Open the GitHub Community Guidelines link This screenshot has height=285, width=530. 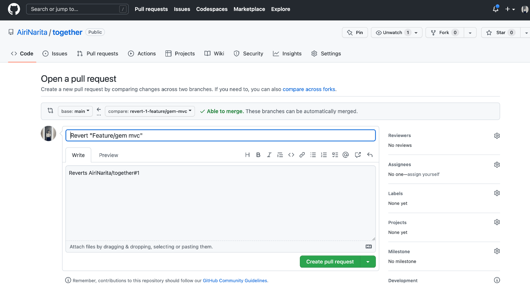(x=235, y=280)
